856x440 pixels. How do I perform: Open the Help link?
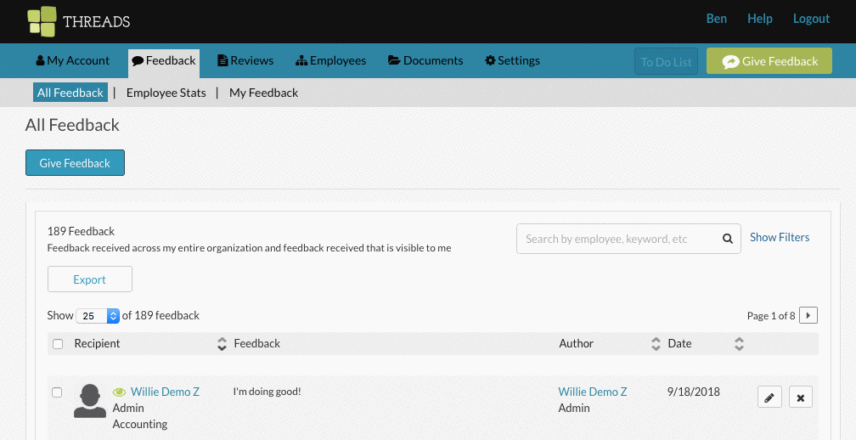760,19
